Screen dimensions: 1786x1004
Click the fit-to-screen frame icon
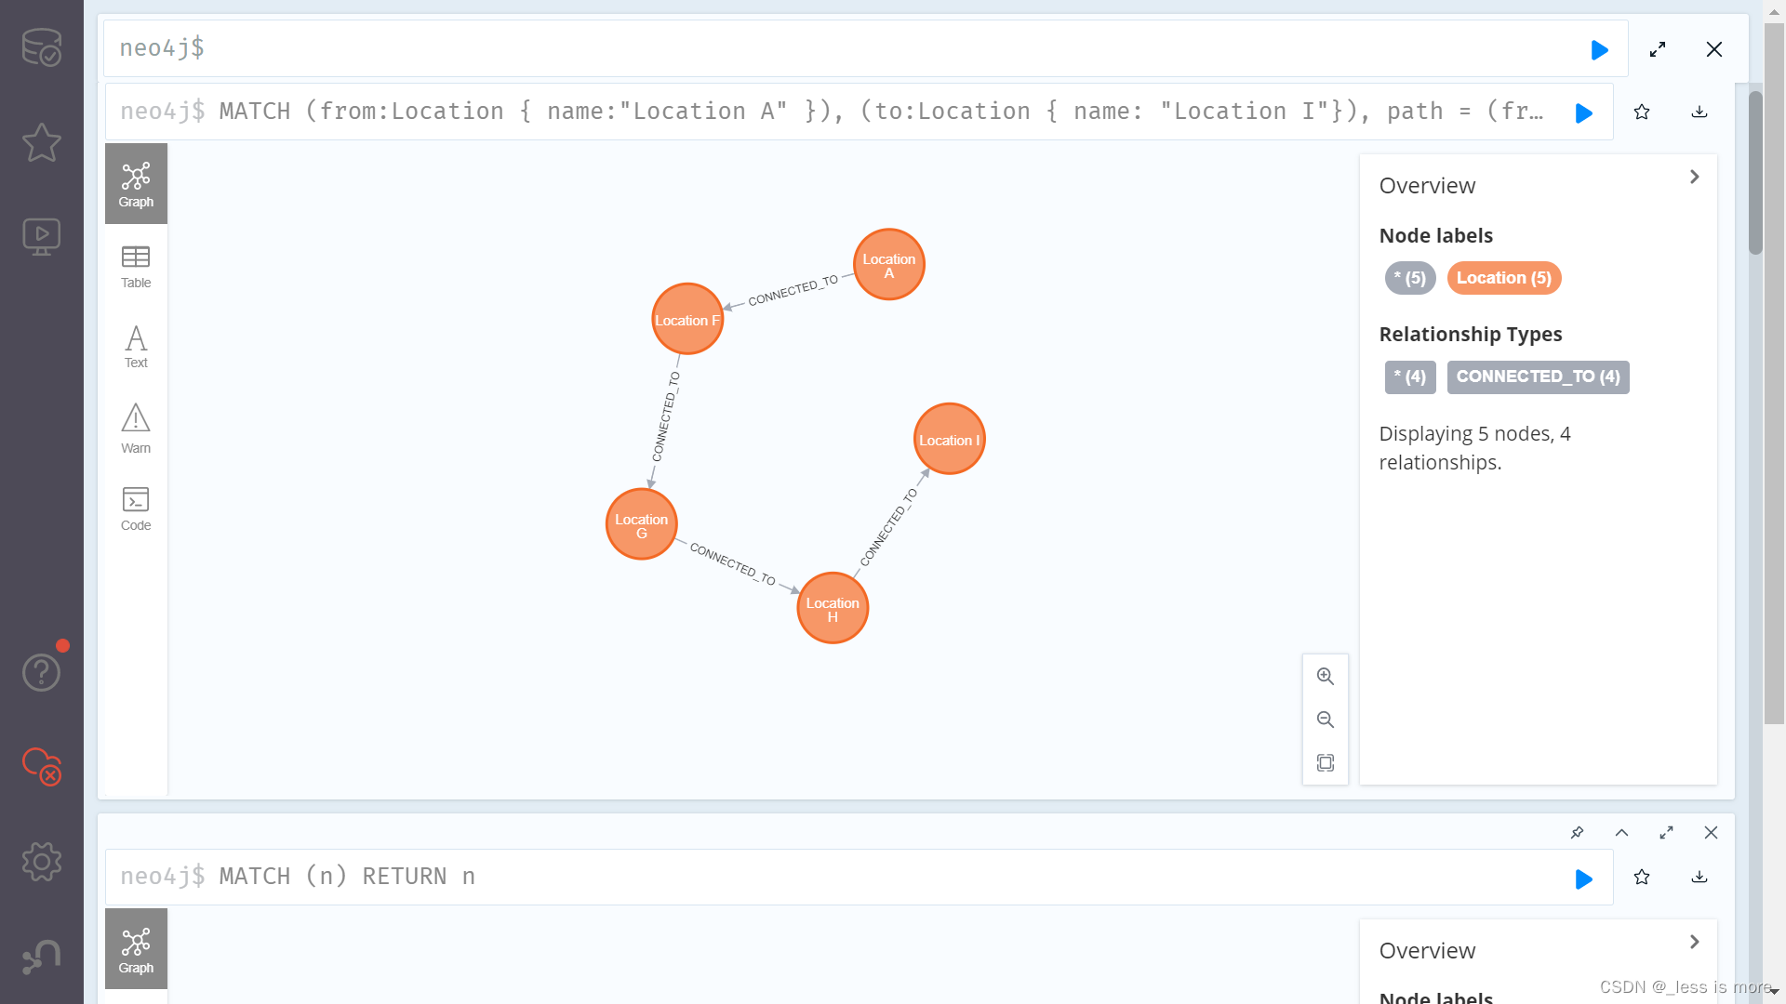coord(1325,761)
